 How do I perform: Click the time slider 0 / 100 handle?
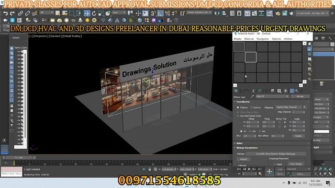coord(19,158)
